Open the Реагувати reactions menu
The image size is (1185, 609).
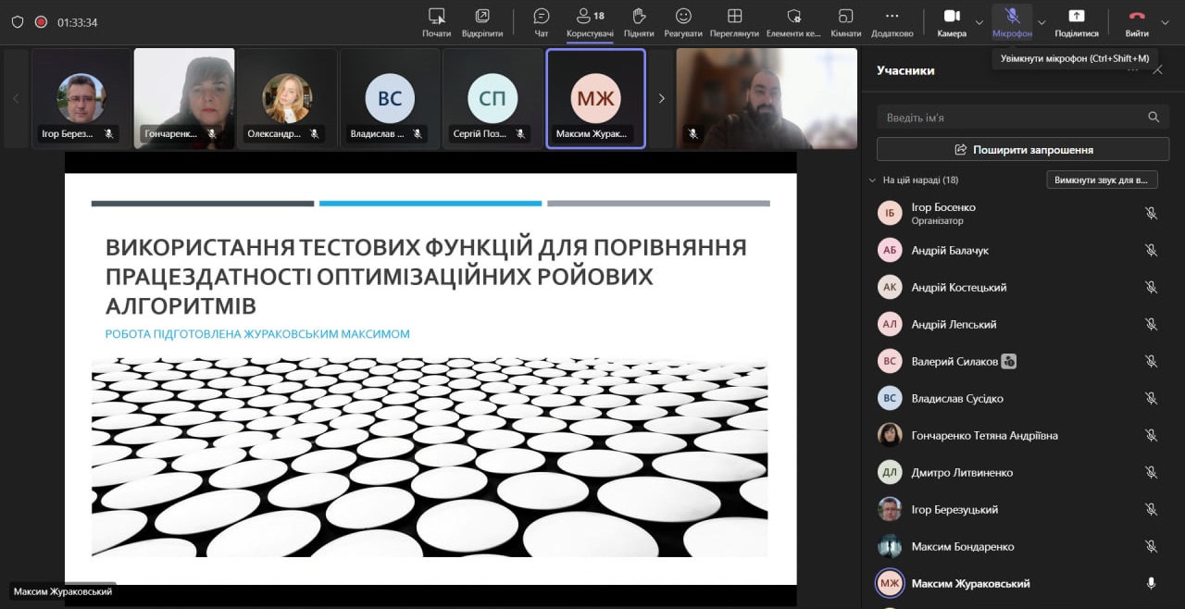coord(683,21)
